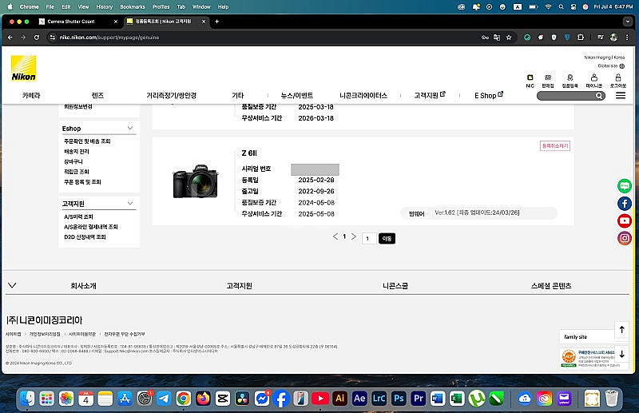
Task: Go to previous page with left chevron
Action: (x=335, y=236)
